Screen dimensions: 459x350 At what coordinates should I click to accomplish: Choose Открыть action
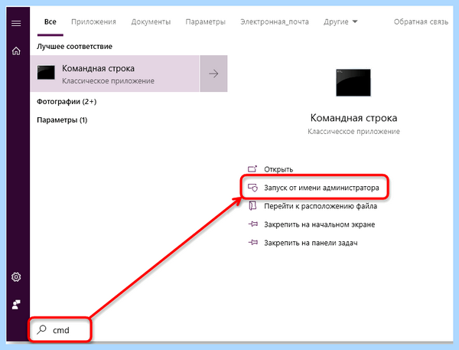(x=278, y=169)
